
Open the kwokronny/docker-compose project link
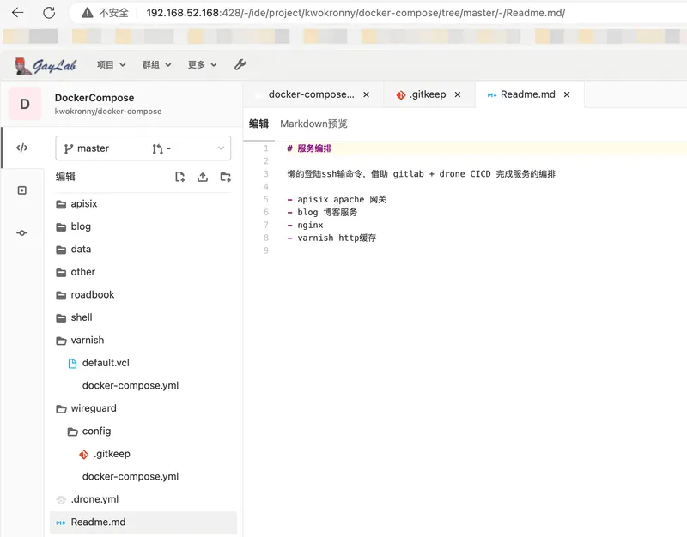110,111
